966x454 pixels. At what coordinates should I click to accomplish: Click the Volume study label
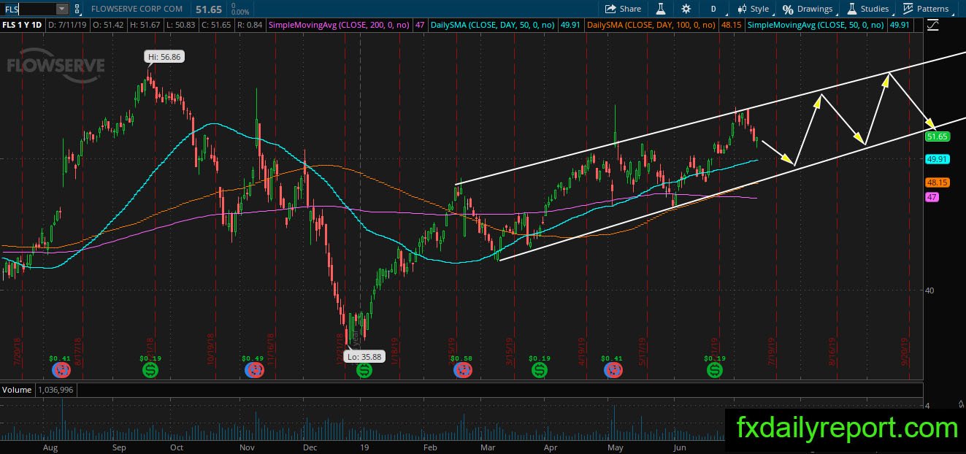17,390
